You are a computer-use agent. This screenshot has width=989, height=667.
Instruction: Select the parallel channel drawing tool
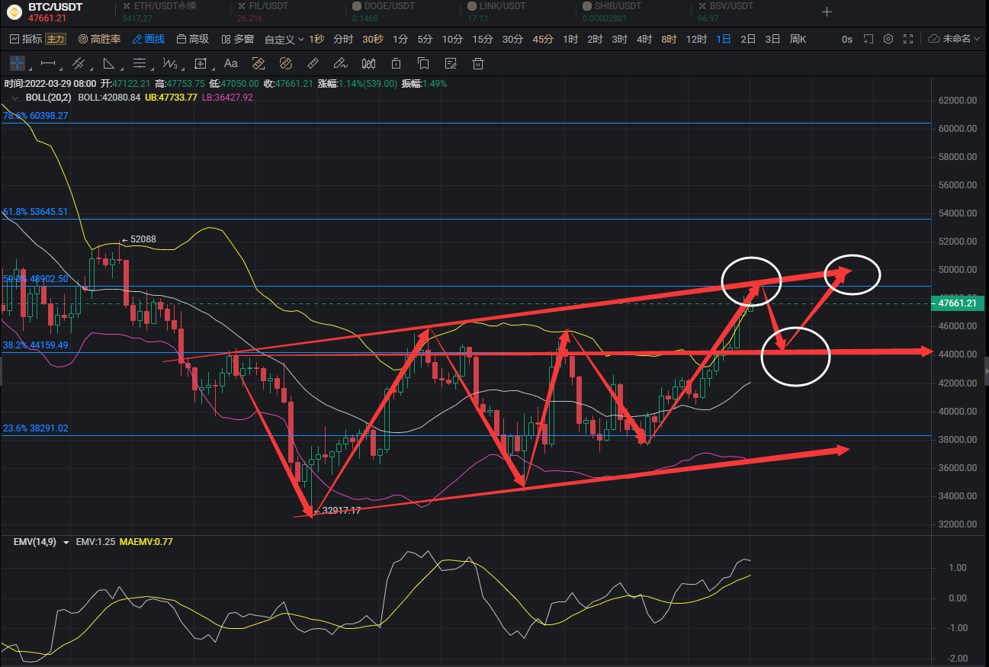pos(78,64)
